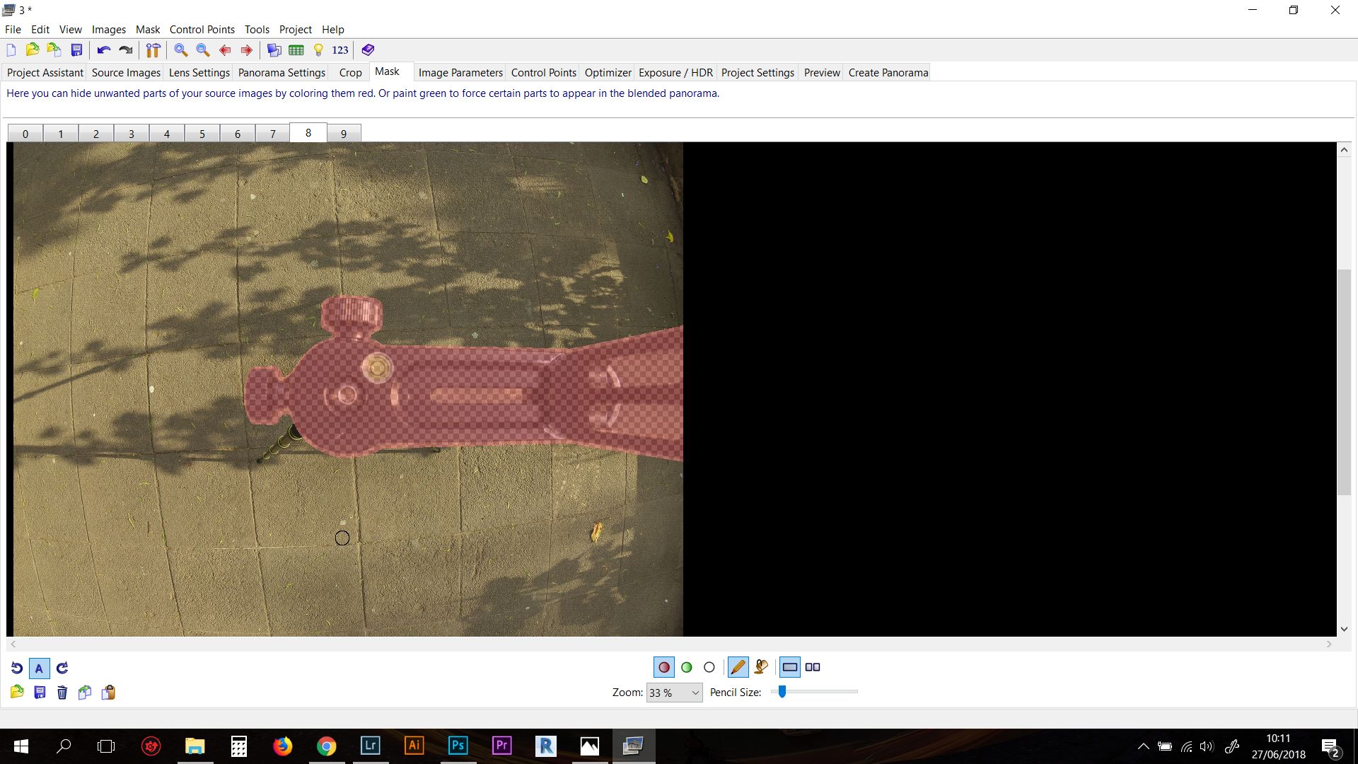Open Lightroom from the taskbar
Screen dimensions: 1358x764
coord(370,746)
